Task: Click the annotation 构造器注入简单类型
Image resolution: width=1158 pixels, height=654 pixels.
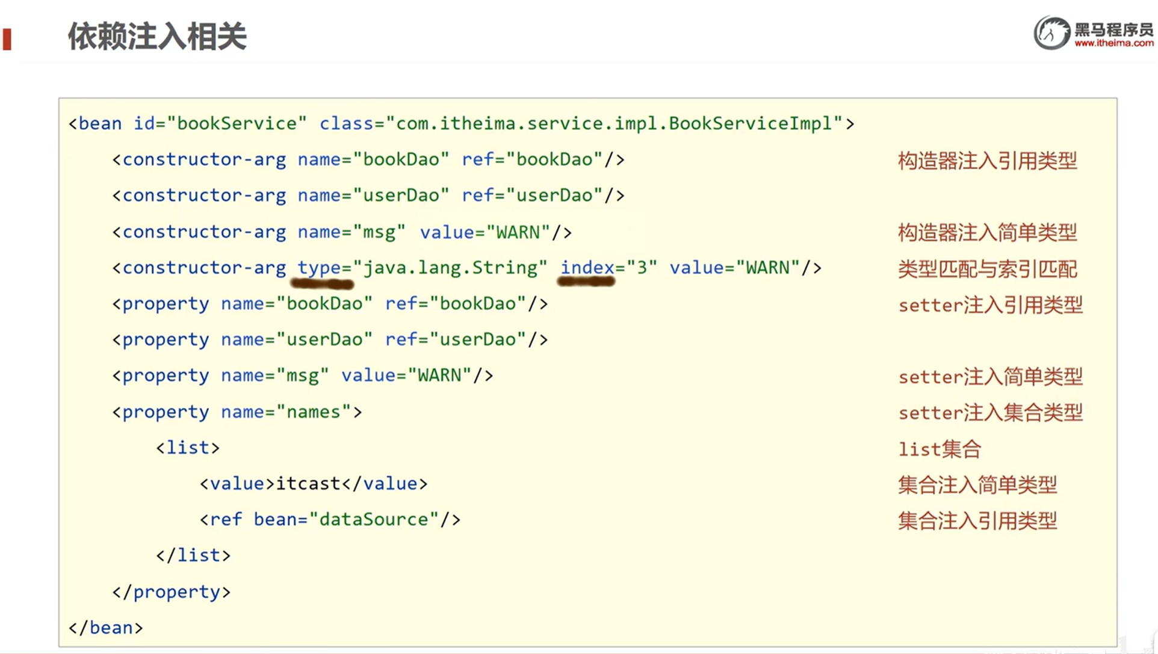Action: coord(987,232)
